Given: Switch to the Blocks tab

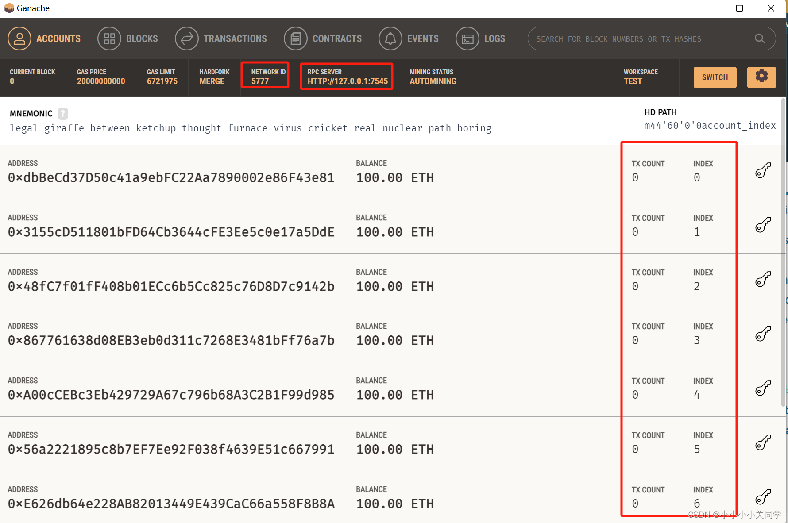Looking at the screenshot, I should pos(127,38).
